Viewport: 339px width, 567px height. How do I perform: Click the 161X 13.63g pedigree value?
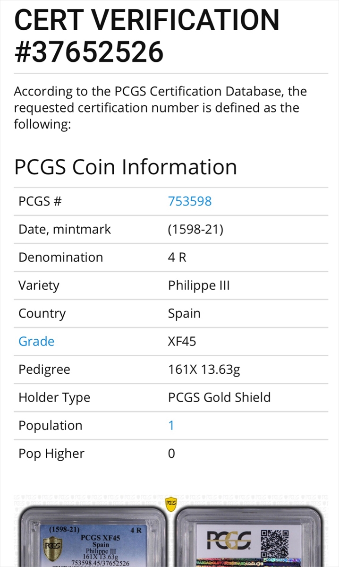pyautogui.click(x=204, y=369)
